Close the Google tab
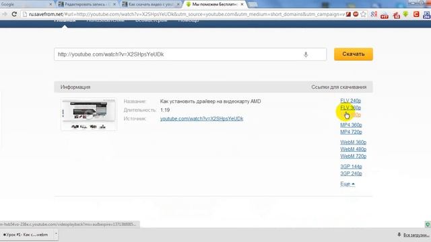Image resolution: width=431 pixels, height=242 pixels. (x=51, y=5)
